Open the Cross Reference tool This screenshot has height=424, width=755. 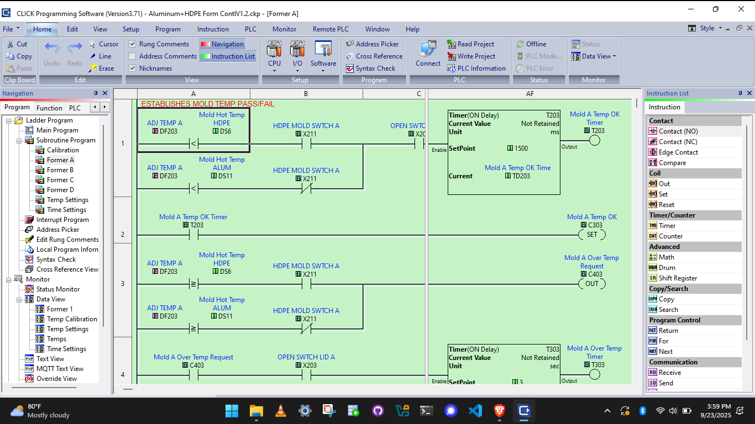[375, 56]
